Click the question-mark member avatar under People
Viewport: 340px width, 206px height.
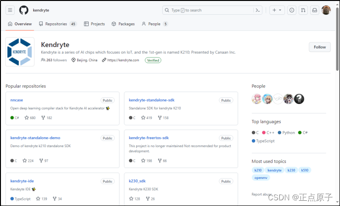(x=299, y=99)
